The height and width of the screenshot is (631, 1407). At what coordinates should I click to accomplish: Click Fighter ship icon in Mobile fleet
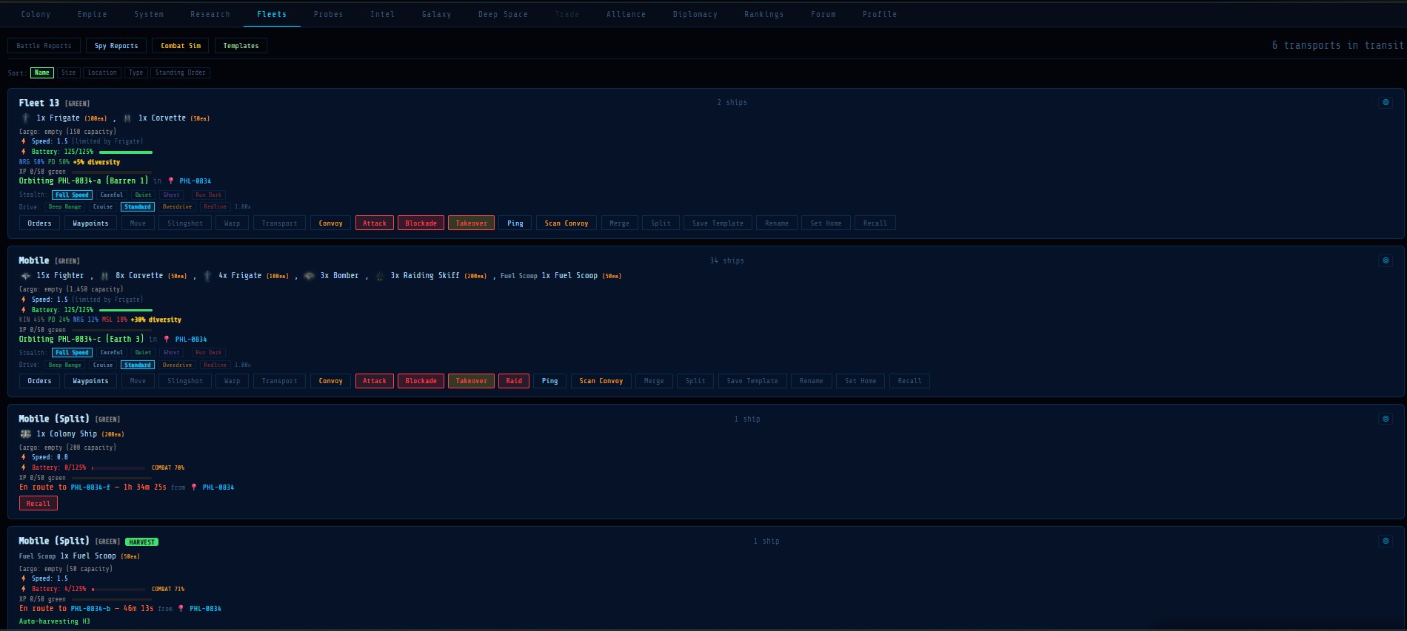[x=26, y=276]
